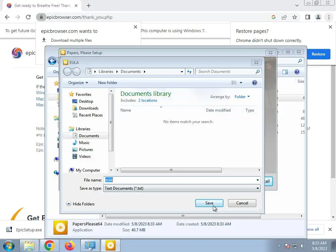The width and height of the screenshot is (336, 252).
Task: Click the volume icon in system tray
Action: tap(303, 246)
